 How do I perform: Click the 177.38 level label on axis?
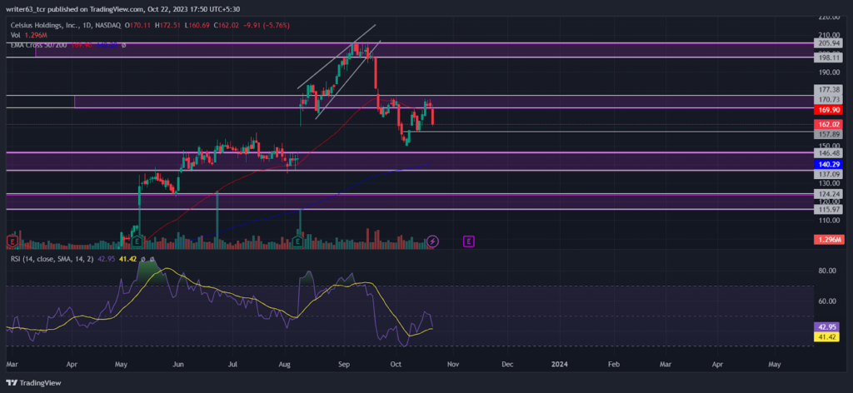(829, 89)
